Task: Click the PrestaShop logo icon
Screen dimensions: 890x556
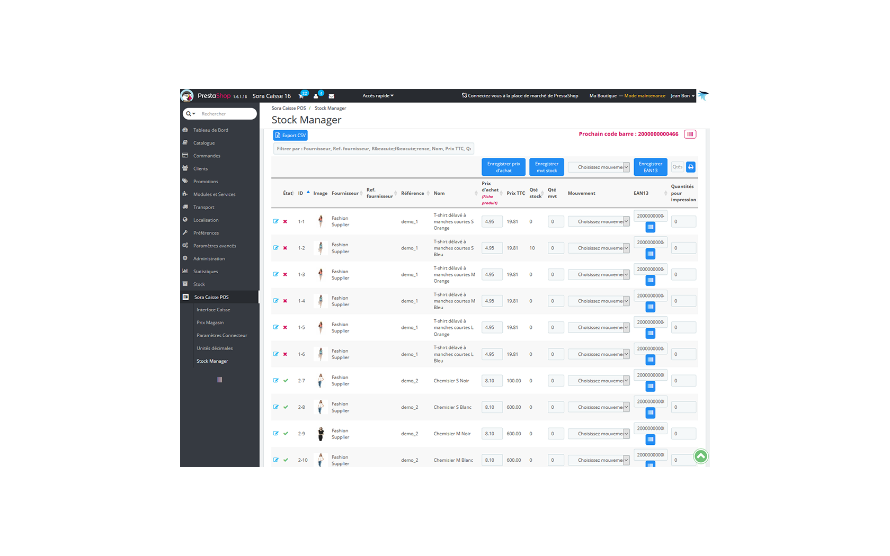Action: coord(187,96)
